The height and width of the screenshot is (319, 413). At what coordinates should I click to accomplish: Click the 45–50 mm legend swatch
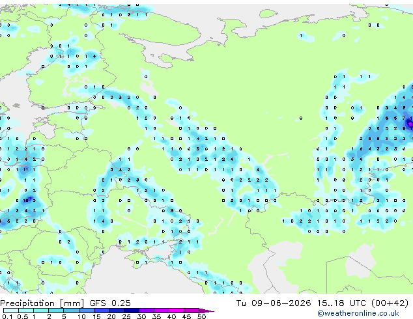tap(192, 311)
